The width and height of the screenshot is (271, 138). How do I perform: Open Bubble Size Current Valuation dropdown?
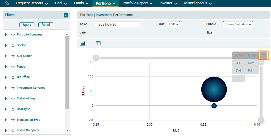[238, 24]
